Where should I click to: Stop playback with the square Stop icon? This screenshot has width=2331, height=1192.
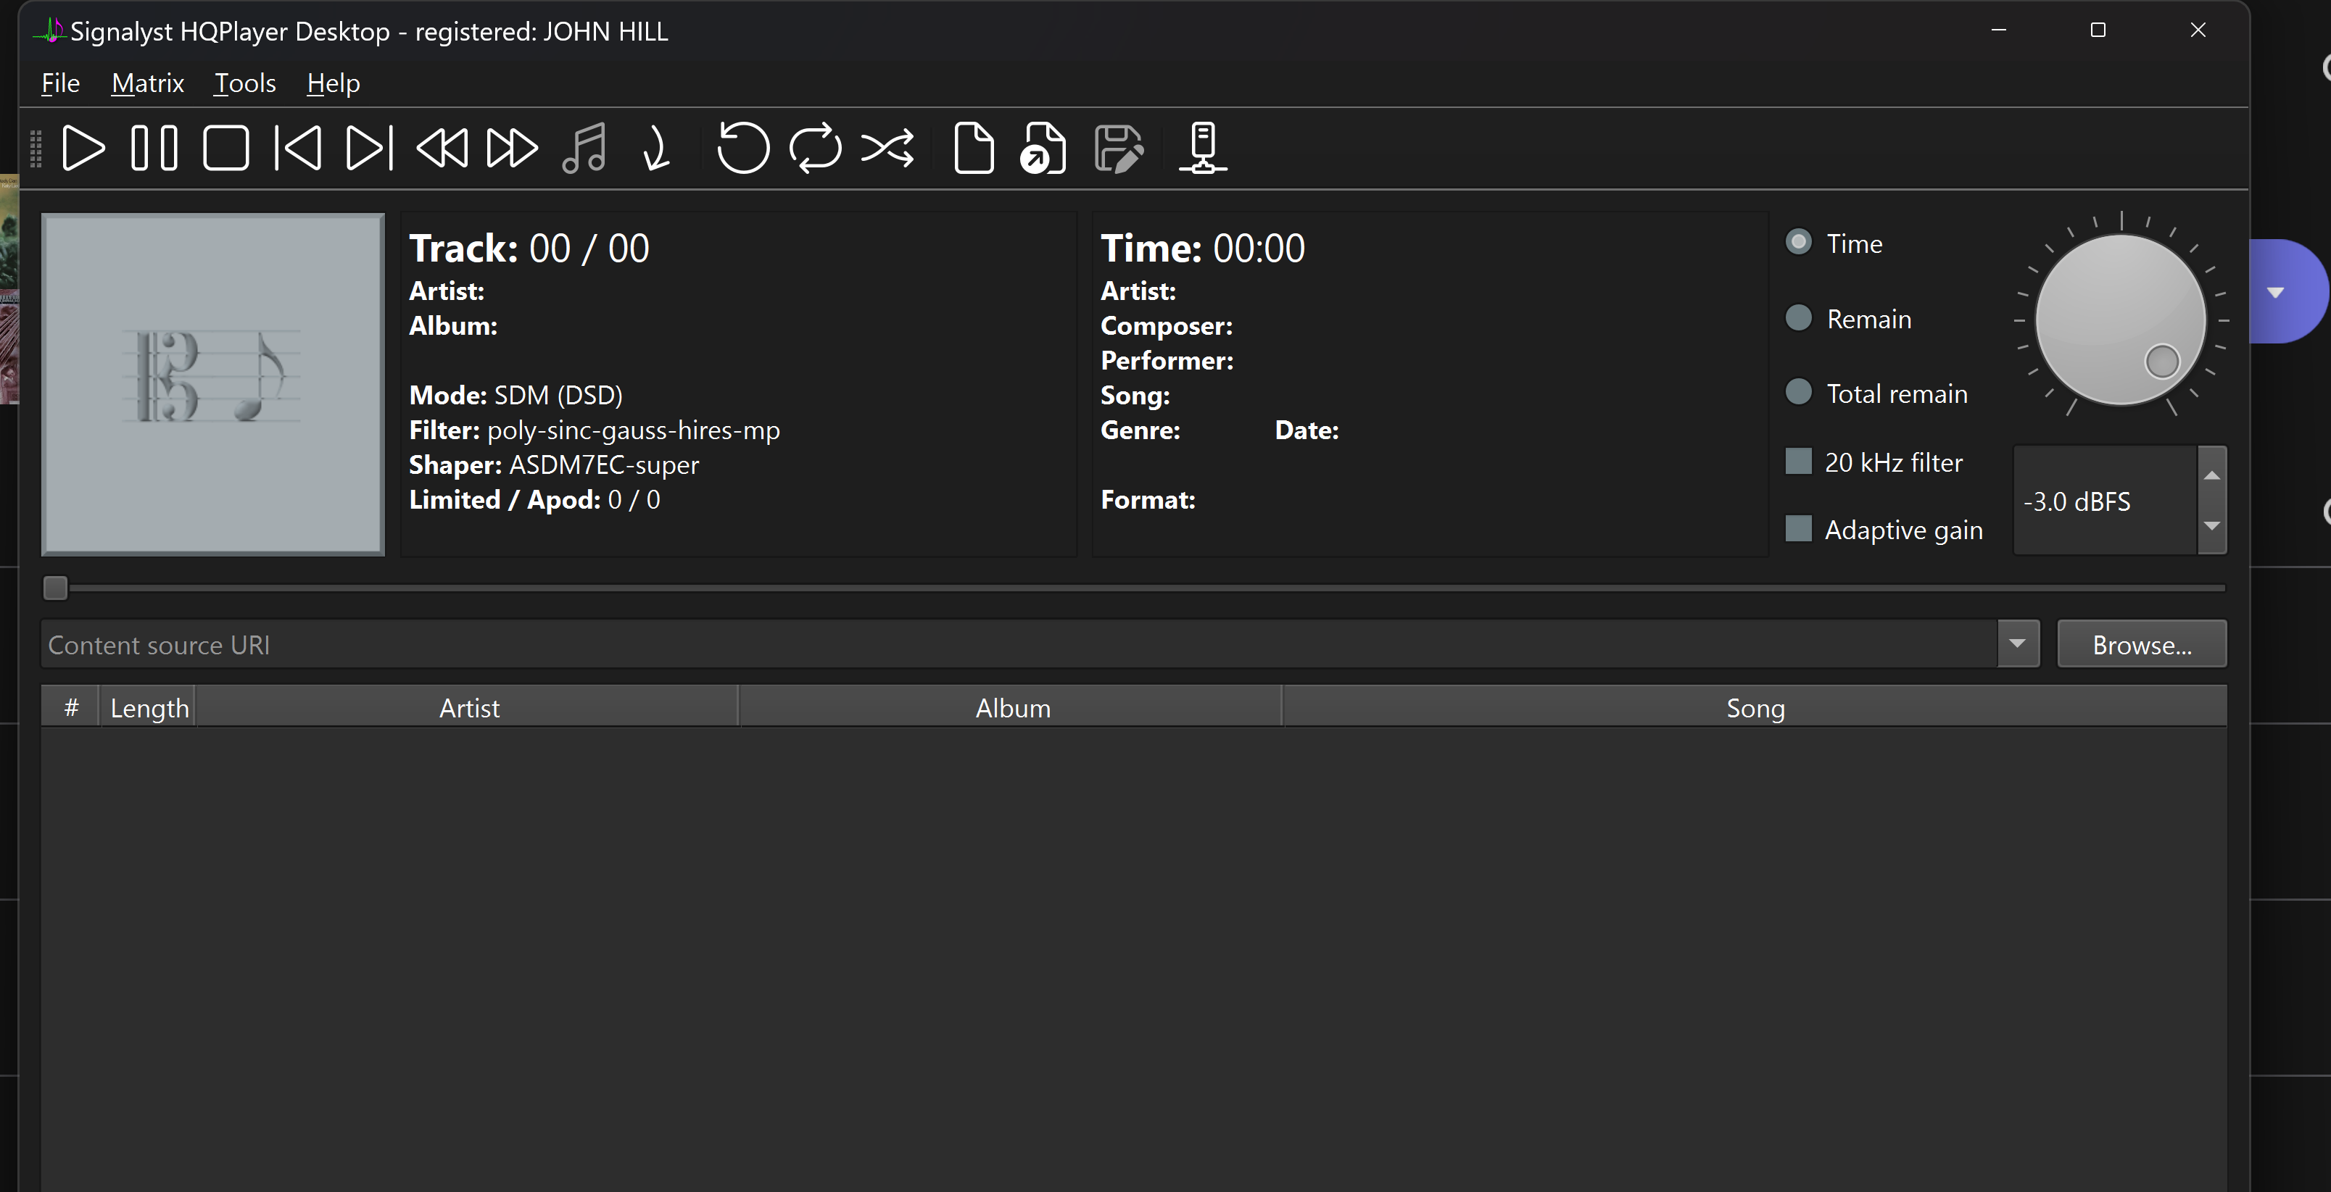click(225, 149)
